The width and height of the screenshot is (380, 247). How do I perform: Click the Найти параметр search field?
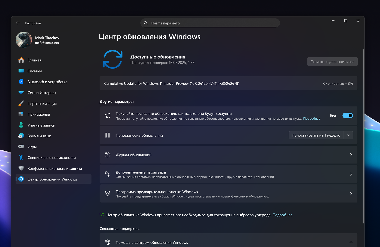[210, 23]
